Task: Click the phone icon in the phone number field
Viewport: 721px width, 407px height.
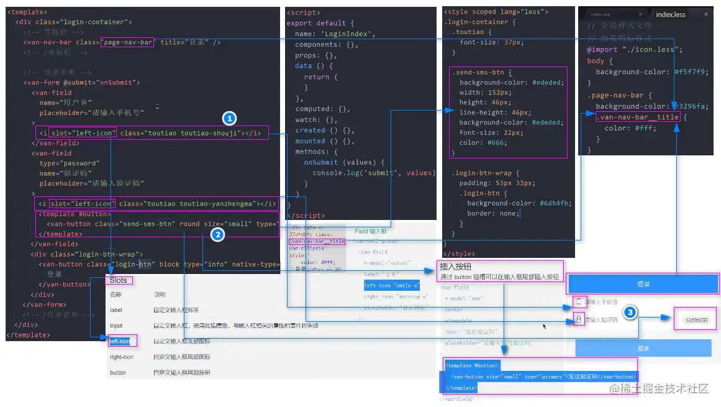Action: coord(578,302)
